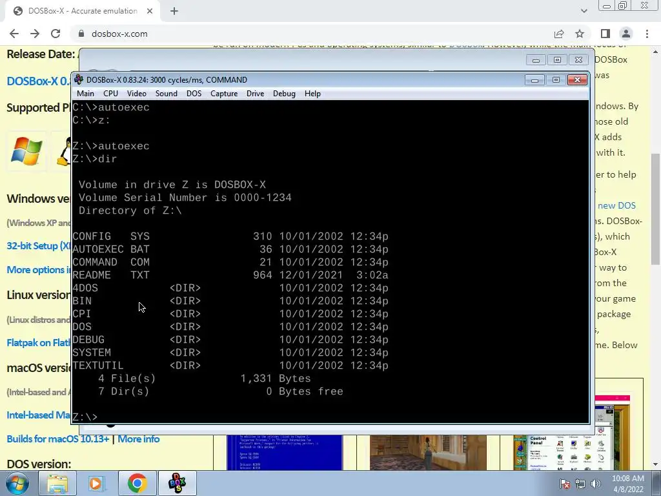Open the Intel-based Mac link
Viewport: 661px width, 496px height.
(x=38, y=415)
